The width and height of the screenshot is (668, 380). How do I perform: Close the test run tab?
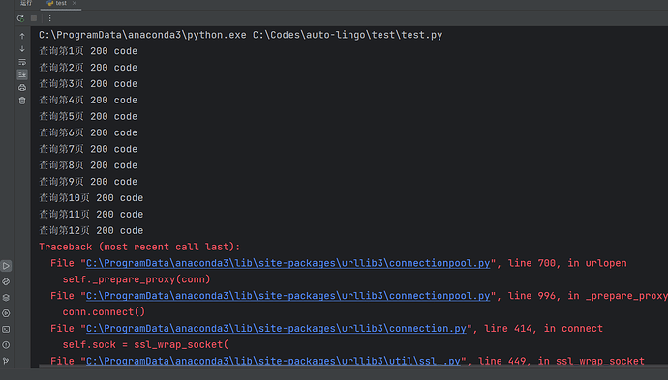(x=75, y=3)
